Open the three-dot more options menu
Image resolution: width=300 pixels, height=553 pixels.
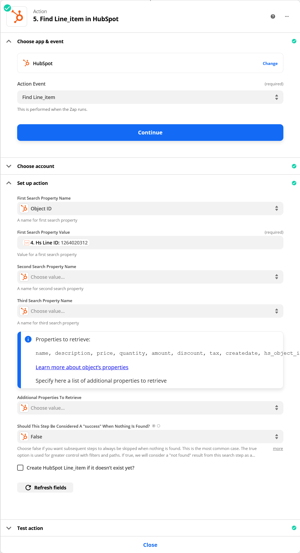tap(287, 16)
